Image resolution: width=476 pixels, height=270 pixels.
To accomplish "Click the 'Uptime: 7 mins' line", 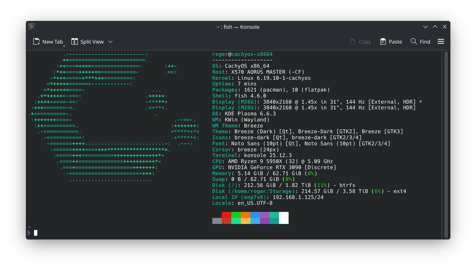I will click(234, 84).
